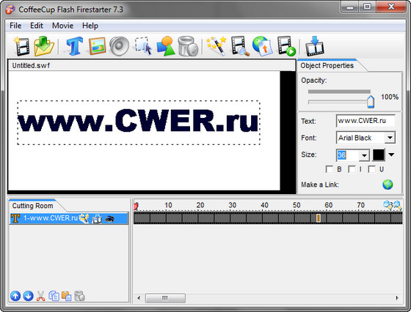Open the Size dropdown arrow
411x312 pixels.
(364, 155)
